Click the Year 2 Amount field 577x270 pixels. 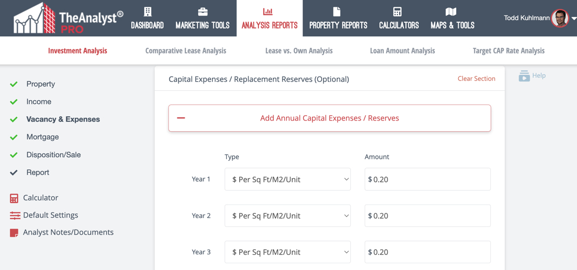[x=428, y=216]
